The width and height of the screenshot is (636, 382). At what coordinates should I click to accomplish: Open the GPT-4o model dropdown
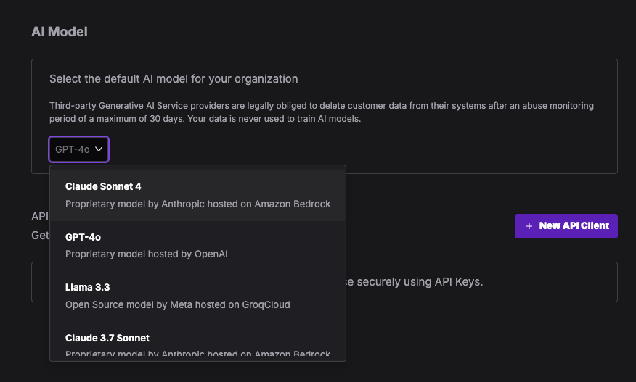tap(78, 149)
